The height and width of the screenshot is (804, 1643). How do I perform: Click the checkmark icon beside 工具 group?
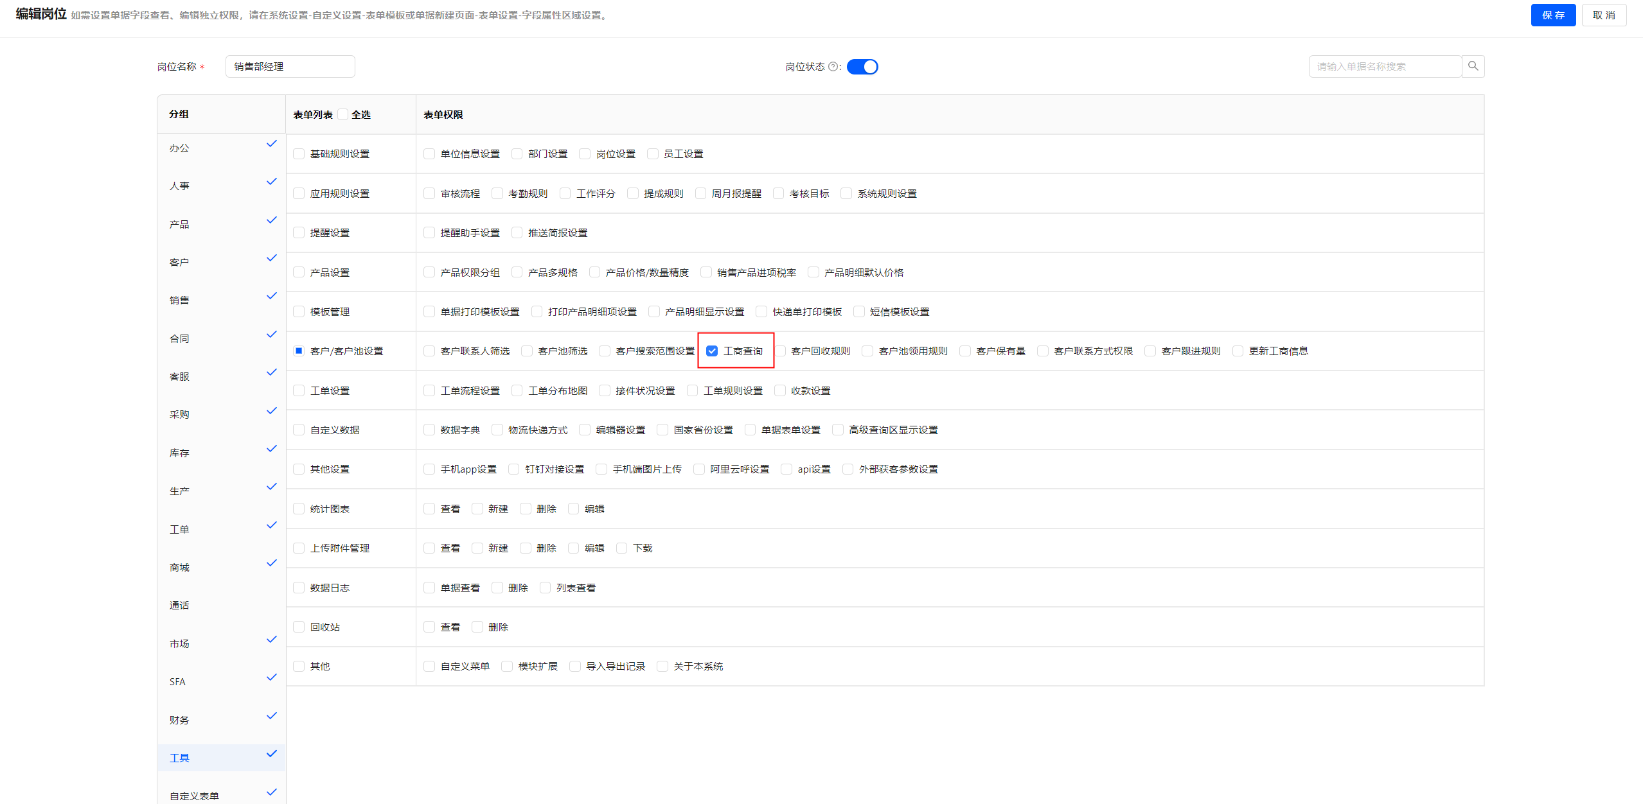pos(271,754)
